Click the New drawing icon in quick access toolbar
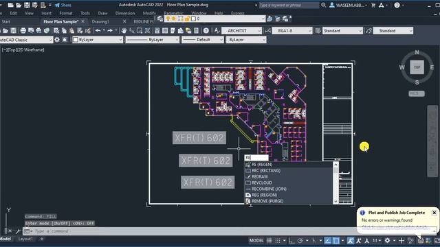440x247 pixels. pos(11,5)
